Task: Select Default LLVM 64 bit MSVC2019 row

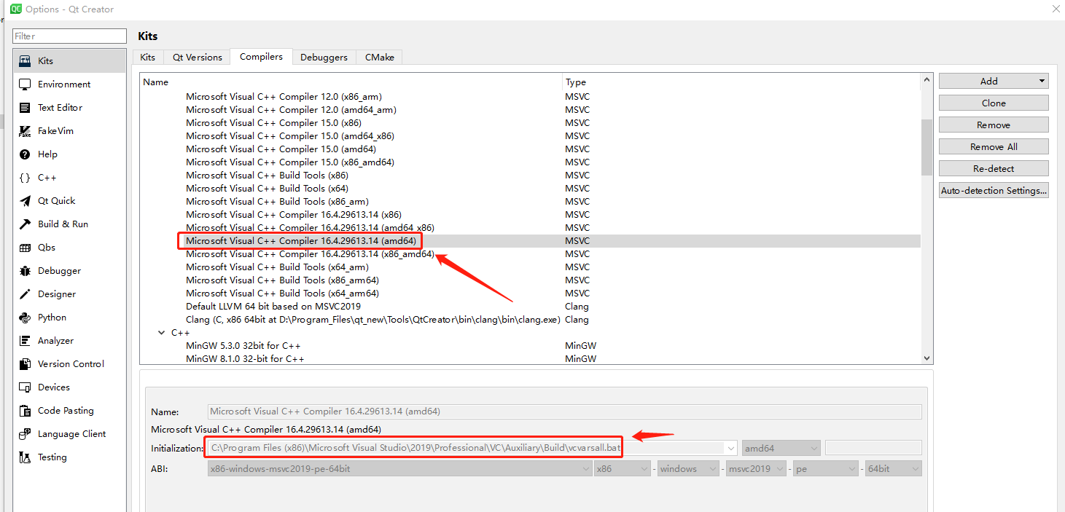Action: [x=530, y=307]
